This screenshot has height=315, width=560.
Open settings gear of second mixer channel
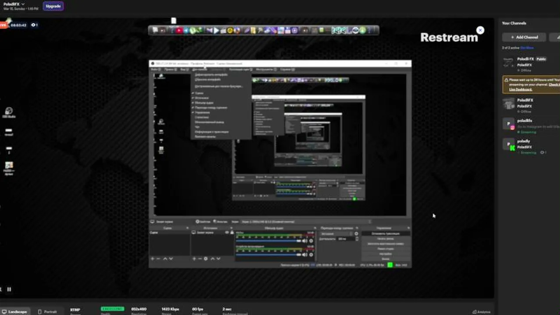(311, 254)
